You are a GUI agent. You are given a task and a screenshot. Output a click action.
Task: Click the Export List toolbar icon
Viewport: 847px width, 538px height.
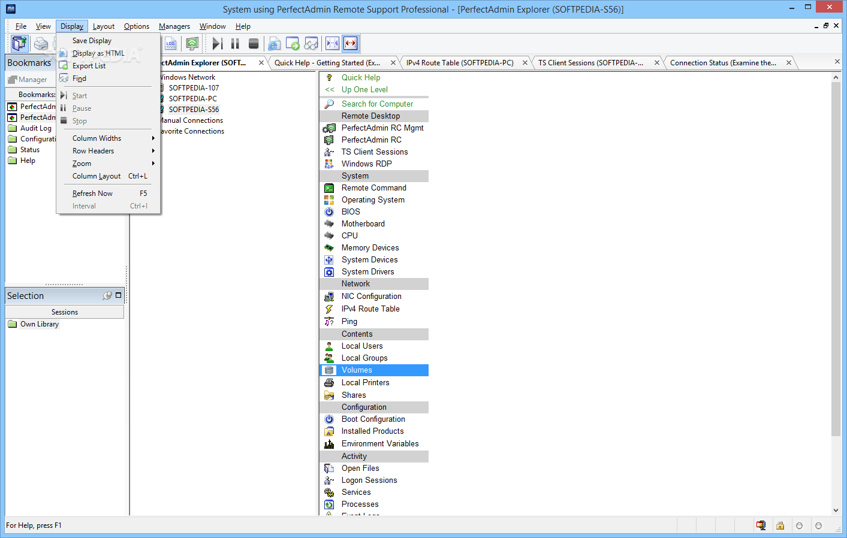(293, 43)
